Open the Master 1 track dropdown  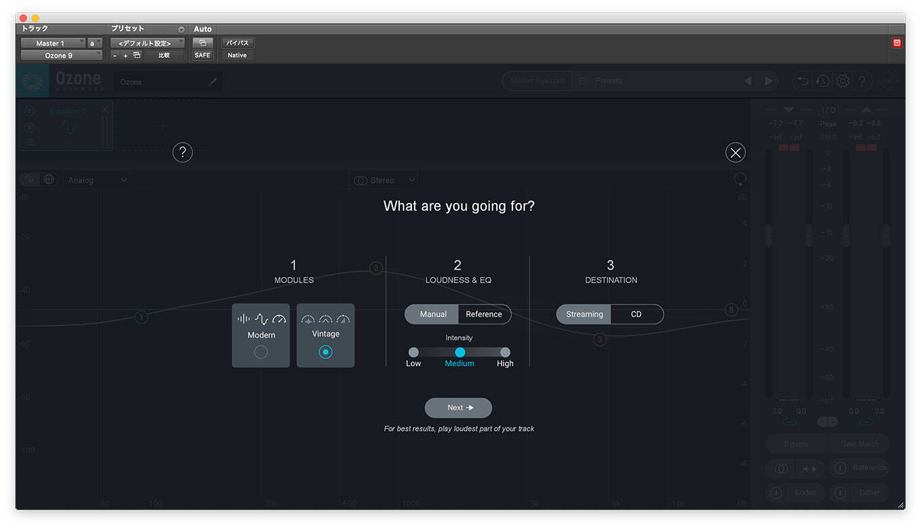pyautogui.click(x=53, y=43)
